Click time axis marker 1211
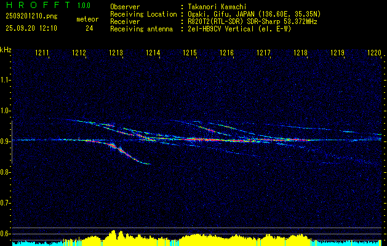This screenshot has width=387, height=246. click(x=42, y=52)
